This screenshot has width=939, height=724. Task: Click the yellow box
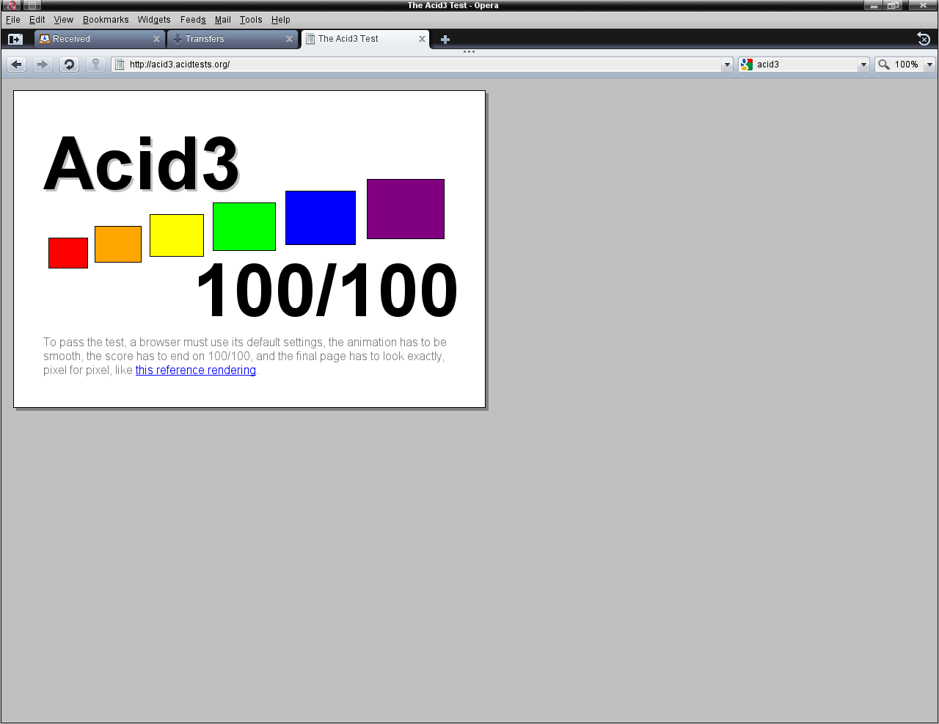[x=177, y=235]
